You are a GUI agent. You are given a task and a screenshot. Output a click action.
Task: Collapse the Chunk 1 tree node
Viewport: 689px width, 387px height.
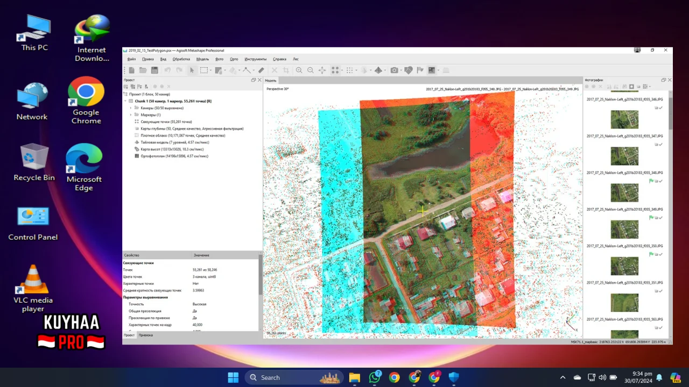tap(125, 101)
